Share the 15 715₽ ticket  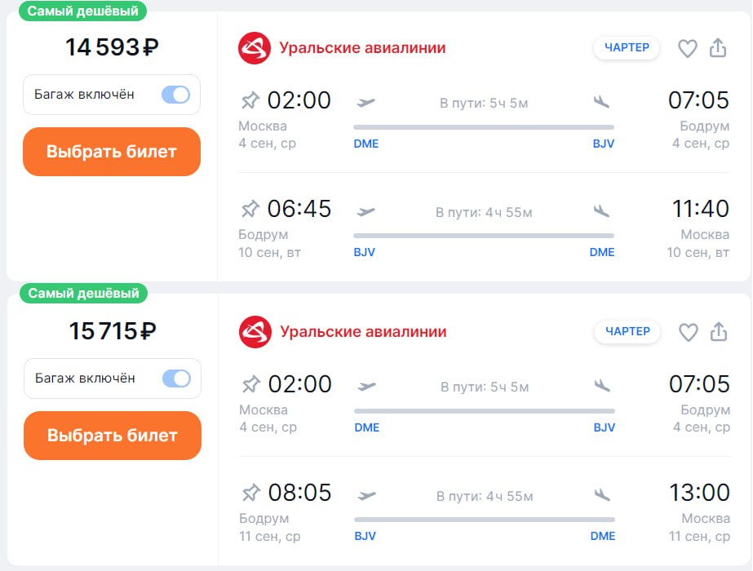click(719, 332)
